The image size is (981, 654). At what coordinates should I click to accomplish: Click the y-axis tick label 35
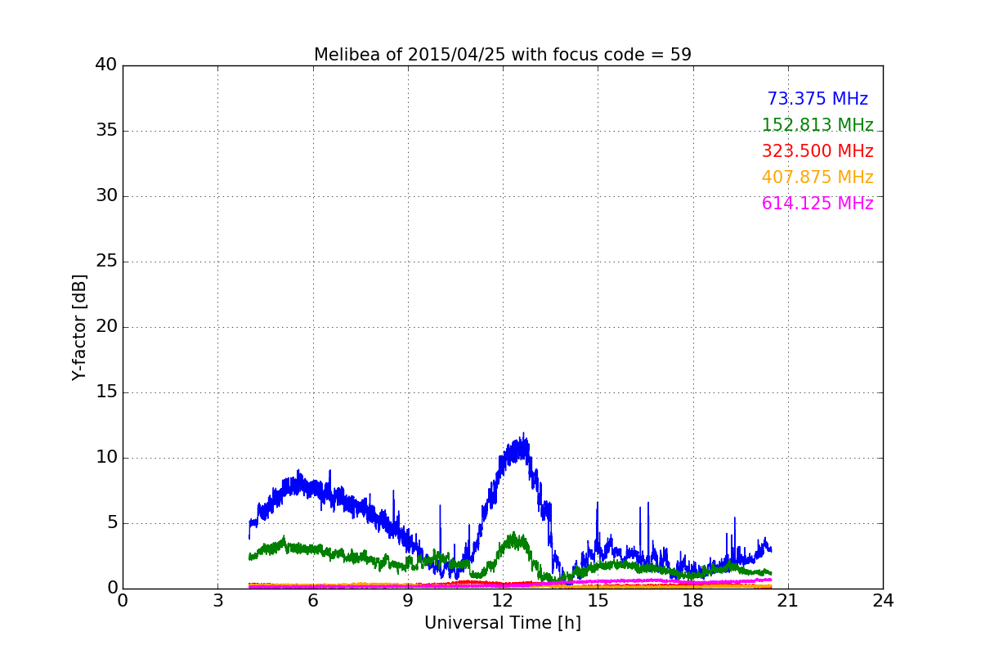click(x=106, y=130)
